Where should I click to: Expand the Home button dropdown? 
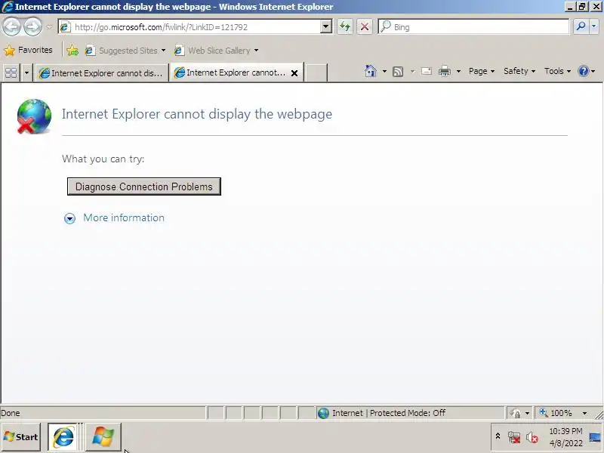(x=384, y=71)
